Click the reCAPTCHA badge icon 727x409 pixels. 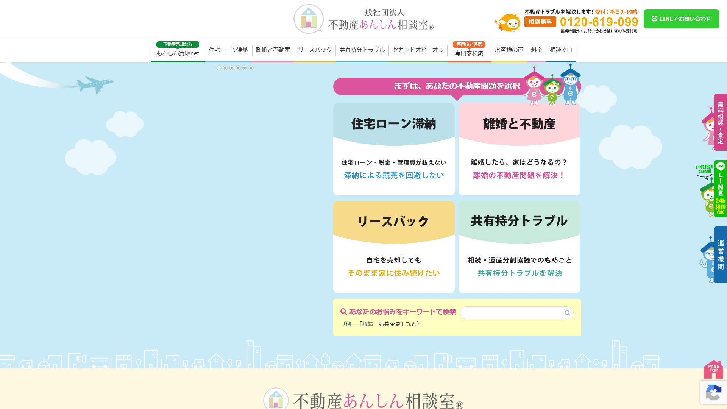[713, 393]
